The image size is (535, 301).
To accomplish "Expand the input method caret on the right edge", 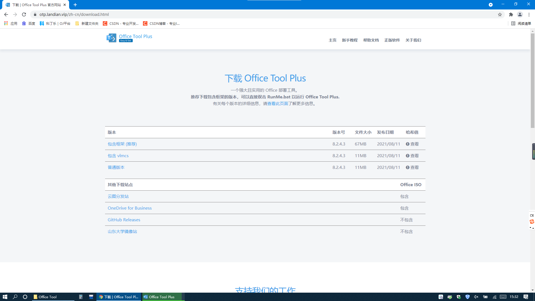I will click(531, 227).
